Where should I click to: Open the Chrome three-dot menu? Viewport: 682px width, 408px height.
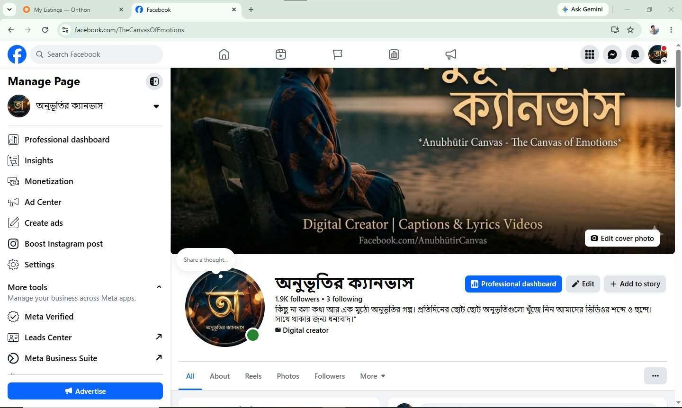pos(671,30)
